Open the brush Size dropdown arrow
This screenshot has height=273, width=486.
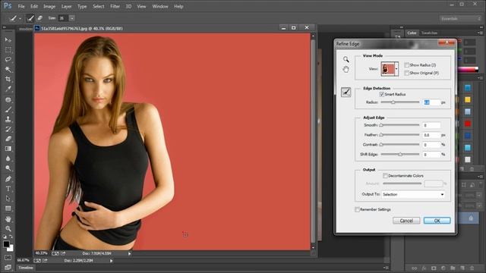pos(72,18)
